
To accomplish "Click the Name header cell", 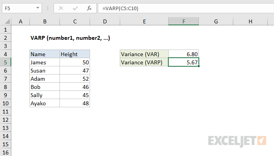I will (x=45, y=54).
